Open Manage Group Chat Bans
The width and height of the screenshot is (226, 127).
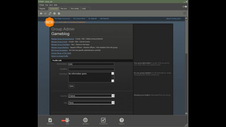[x=60, y=45]
